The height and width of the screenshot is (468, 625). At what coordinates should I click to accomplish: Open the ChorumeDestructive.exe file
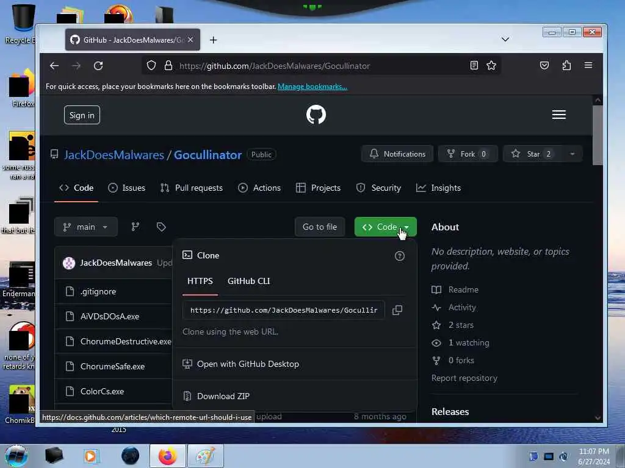[x=126, y=341]
